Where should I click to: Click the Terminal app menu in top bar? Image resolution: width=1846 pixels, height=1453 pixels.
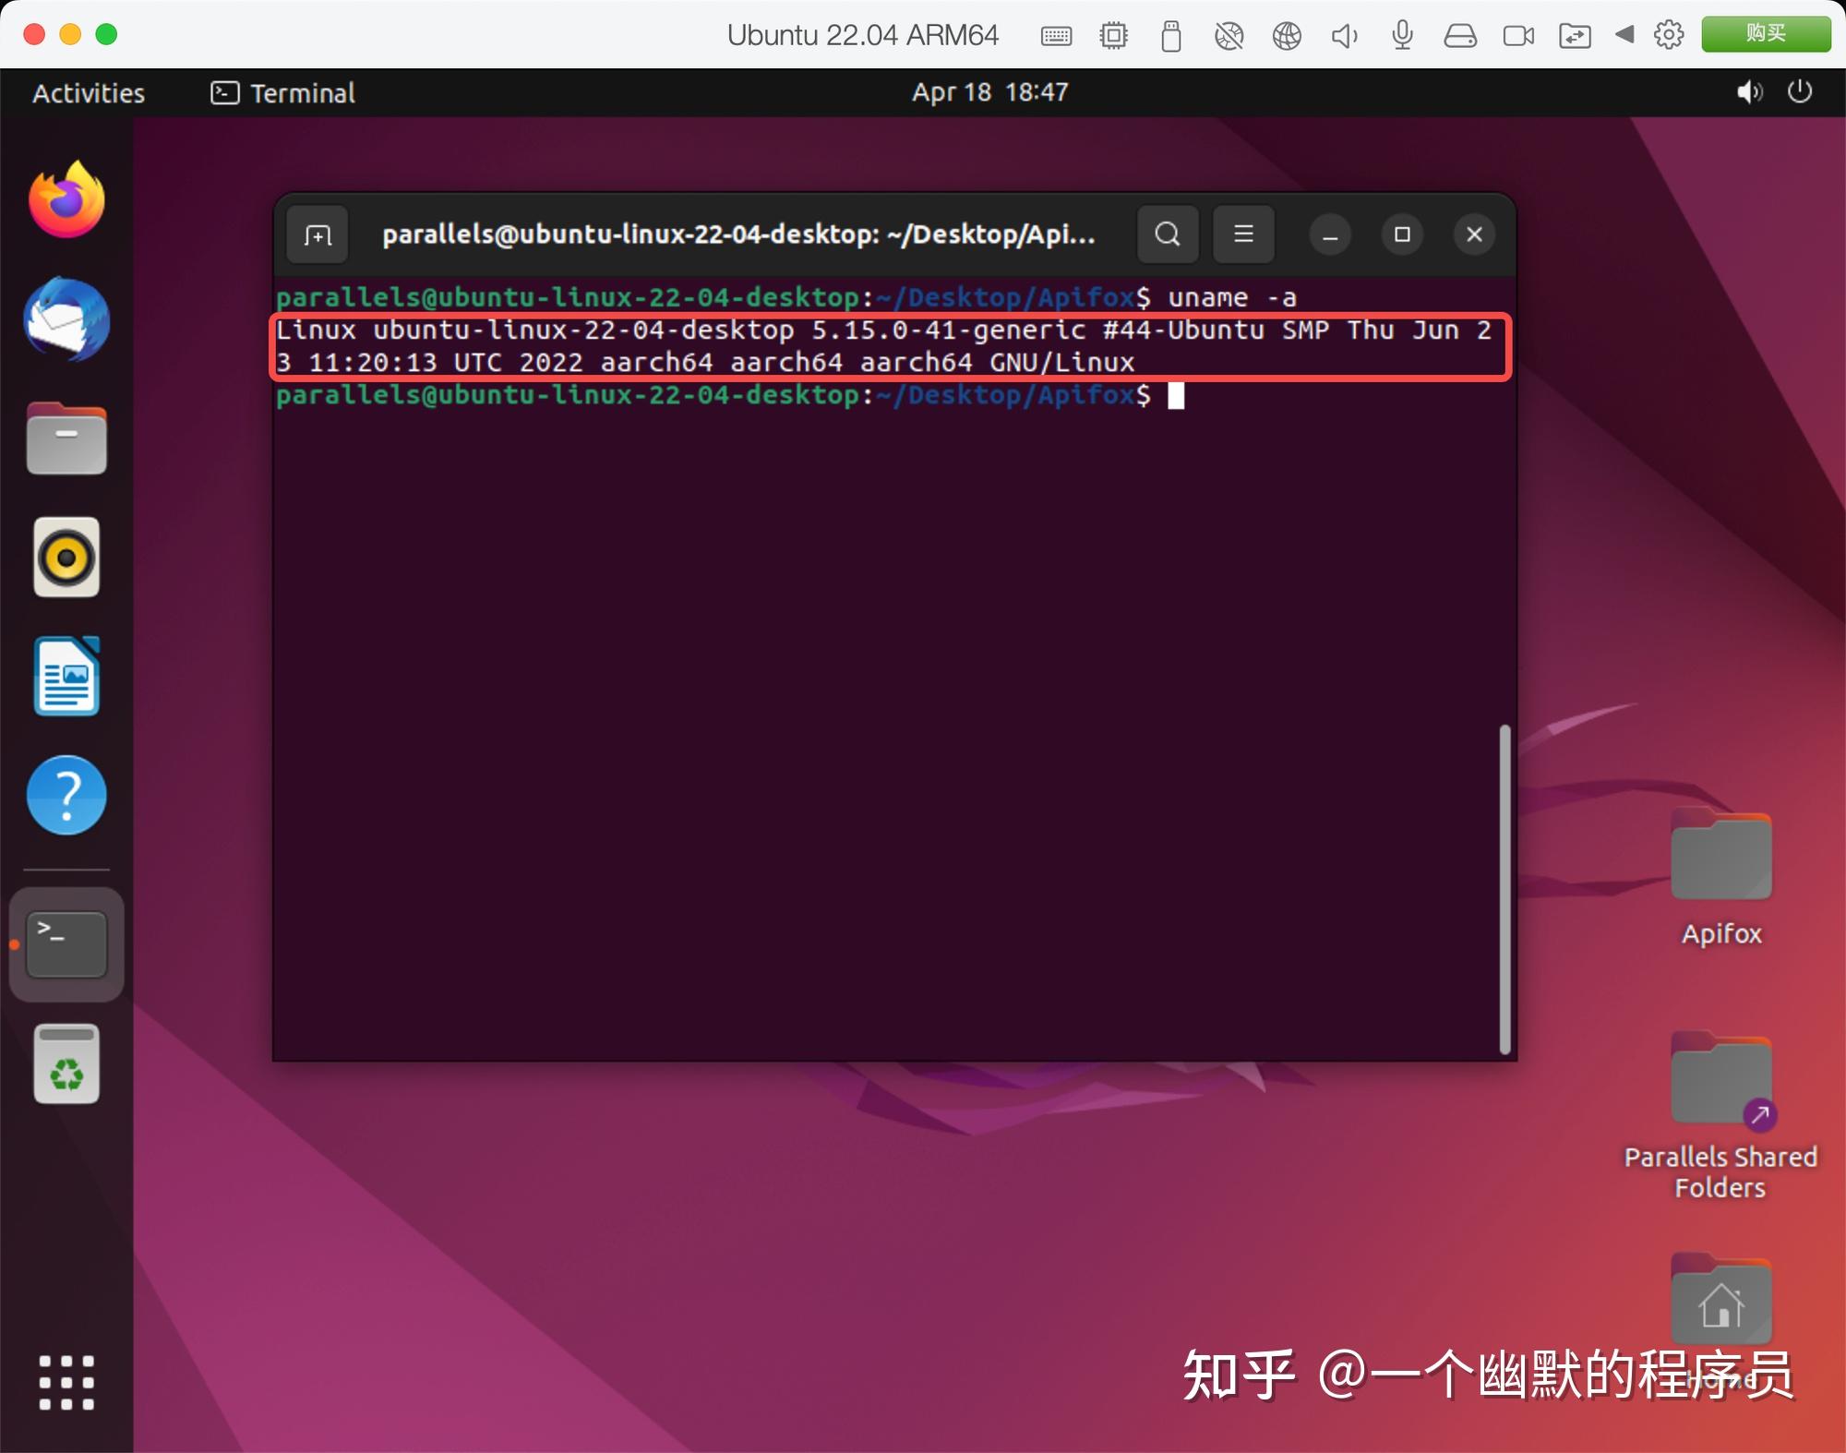[x=282, y=92]
